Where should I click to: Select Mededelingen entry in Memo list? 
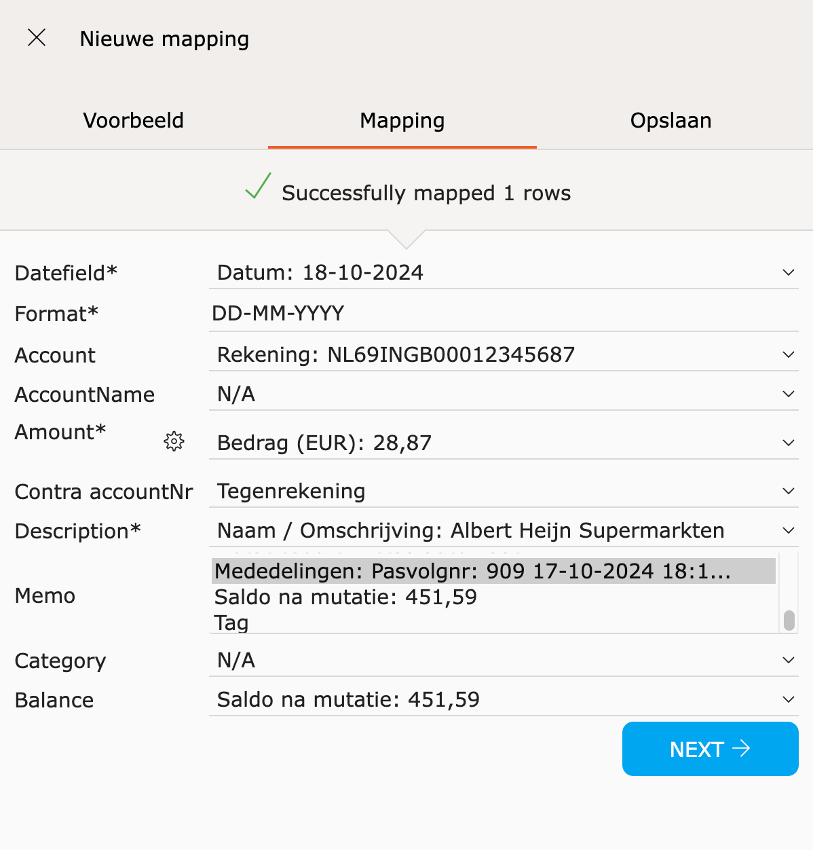[x=493, y=571]
